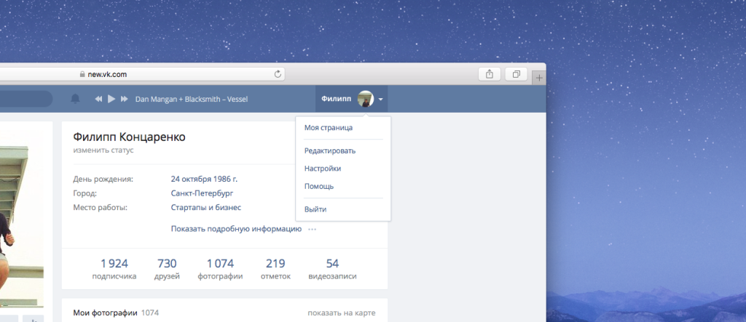Open 54 видеозаписи counter

click(x=332, y=269)
